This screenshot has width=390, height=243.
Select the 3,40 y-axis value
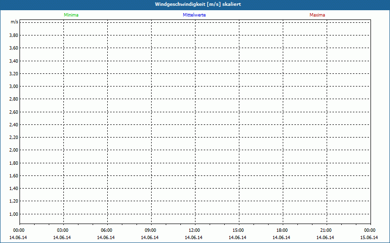point(14,61)
